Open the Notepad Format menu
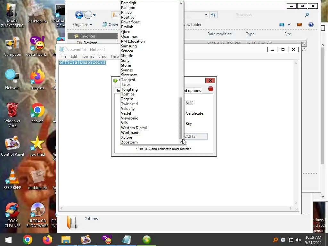This screenshot has width=328, height=246. click(x=88, y=56)
